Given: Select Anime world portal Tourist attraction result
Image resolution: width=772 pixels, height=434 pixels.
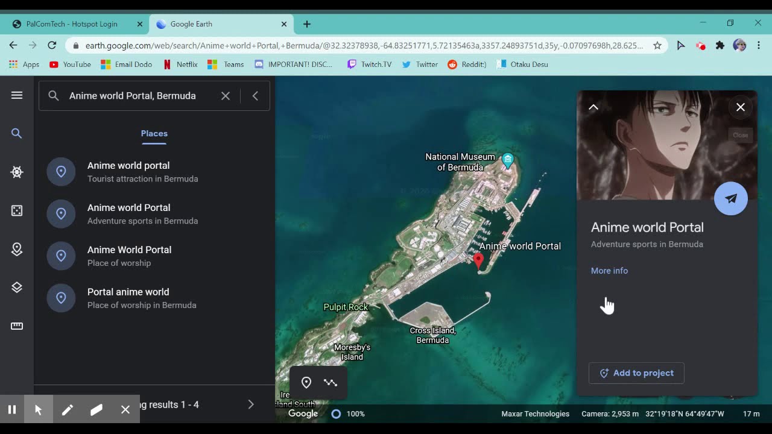Looking at the screenshot, I should 154,172.
